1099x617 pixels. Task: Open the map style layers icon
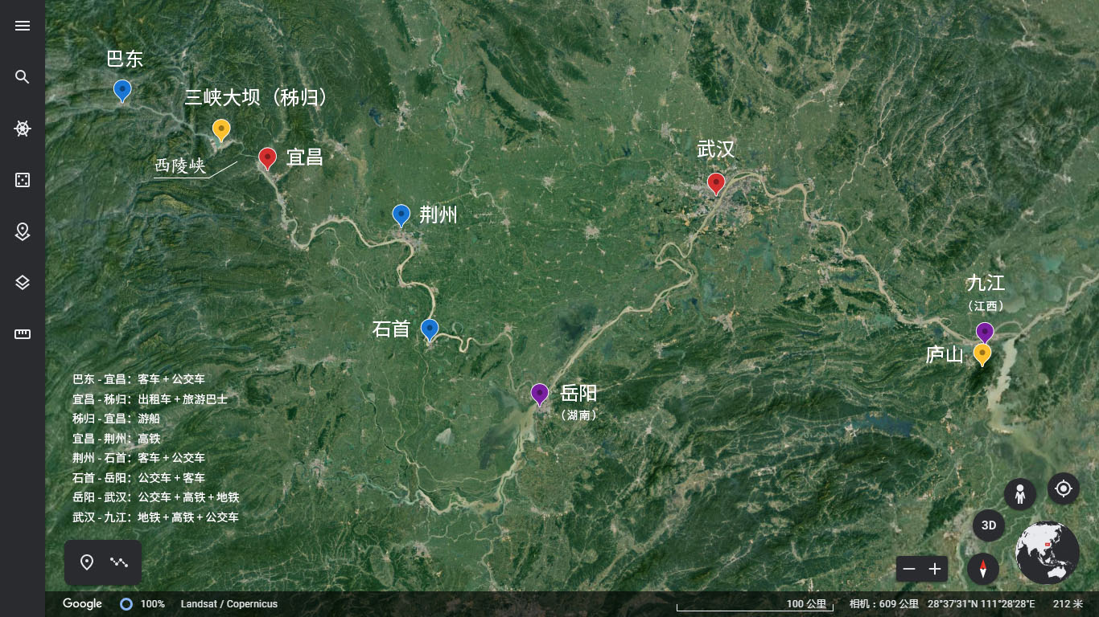(23, 283)
